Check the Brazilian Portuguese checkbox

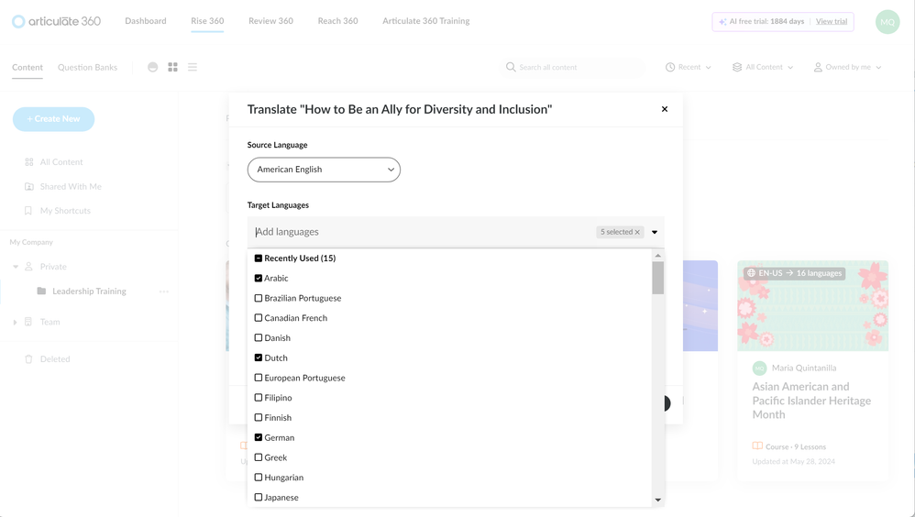[259, 298]
